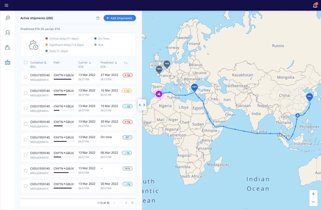Click the Add shipments button
The image size is (321, 210).
click(120, 18)
